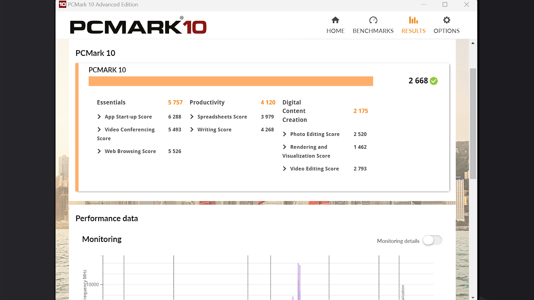Expand the Web Browsing Score row
534x300 pixels.
(99, 151)
